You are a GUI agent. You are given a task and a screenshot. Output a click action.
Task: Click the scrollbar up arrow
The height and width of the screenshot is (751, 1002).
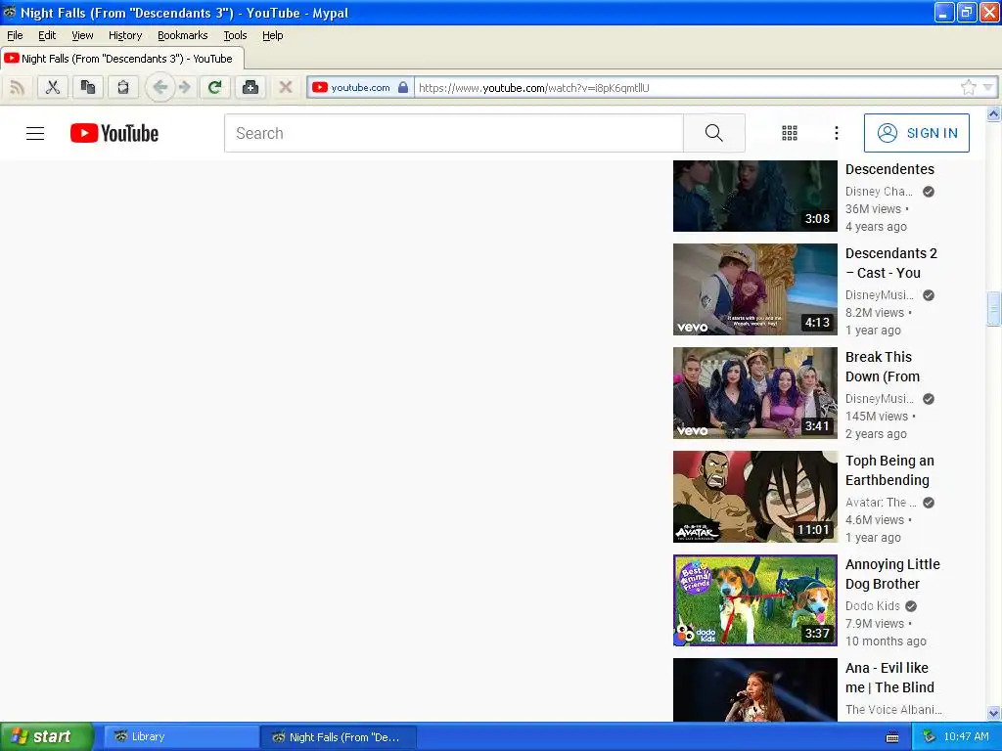tap(994, 114)
